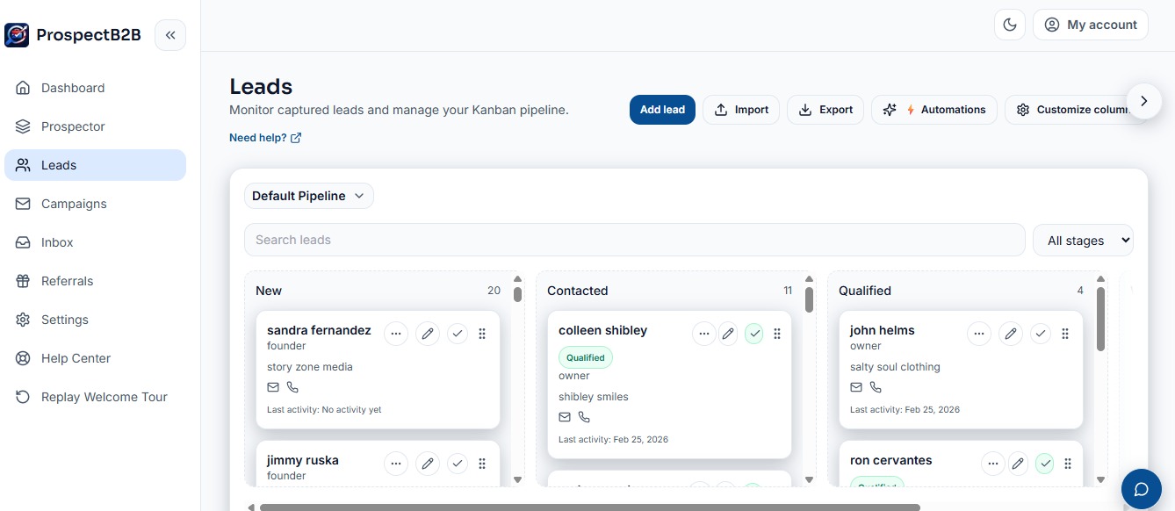Open the All stages filter dropdown
This screenshot has height=511, width=1175.
click(1083, 241)
